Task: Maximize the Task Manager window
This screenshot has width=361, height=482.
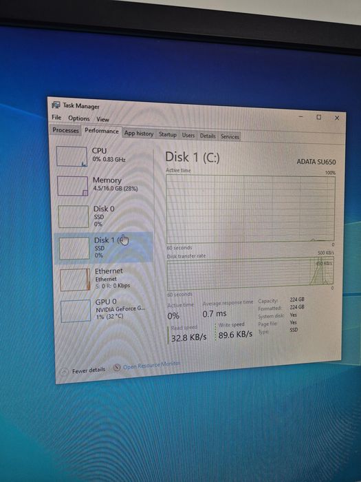Action: click(x=319, y=117)
